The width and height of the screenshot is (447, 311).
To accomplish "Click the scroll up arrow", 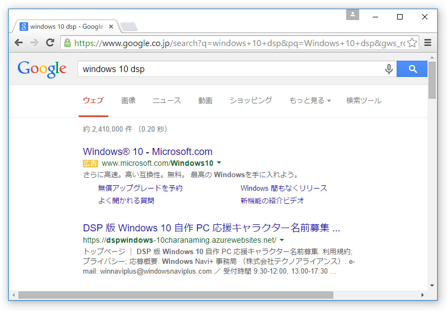I will 432,57.
